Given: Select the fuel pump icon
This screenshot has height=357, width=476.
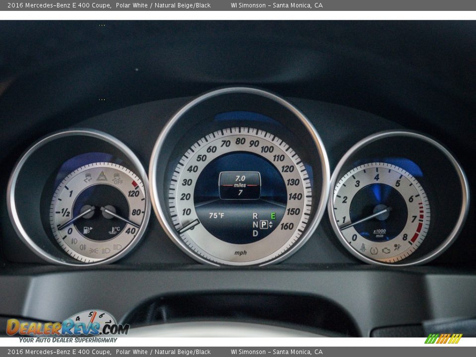Looking at the screenshot, I should click(87, 230).
